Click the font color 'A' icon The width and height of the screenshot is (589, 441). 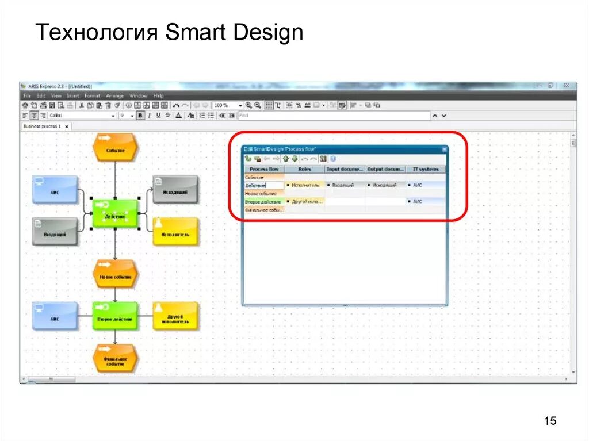coord(179,116)
